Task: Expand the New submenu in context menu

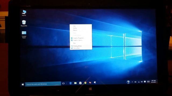Action: point(81,43)
